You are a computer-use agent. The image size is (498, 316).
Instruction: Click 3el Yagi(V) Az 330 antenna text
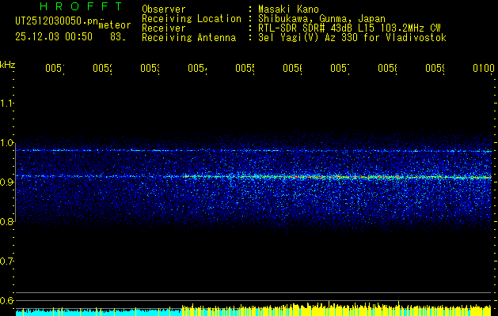point(352,38)
